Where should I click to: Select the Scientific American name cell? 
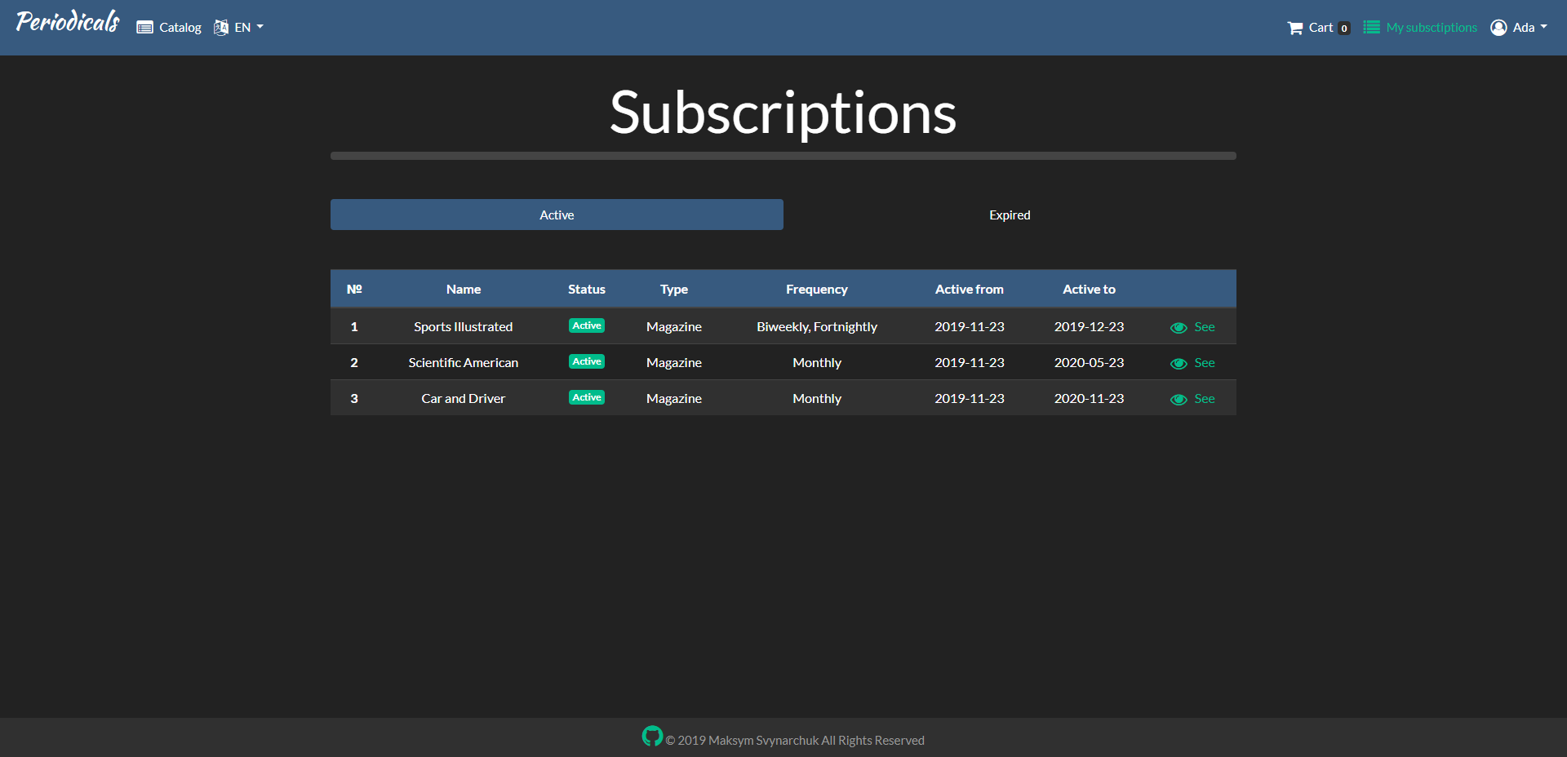(x=464, y=363)
